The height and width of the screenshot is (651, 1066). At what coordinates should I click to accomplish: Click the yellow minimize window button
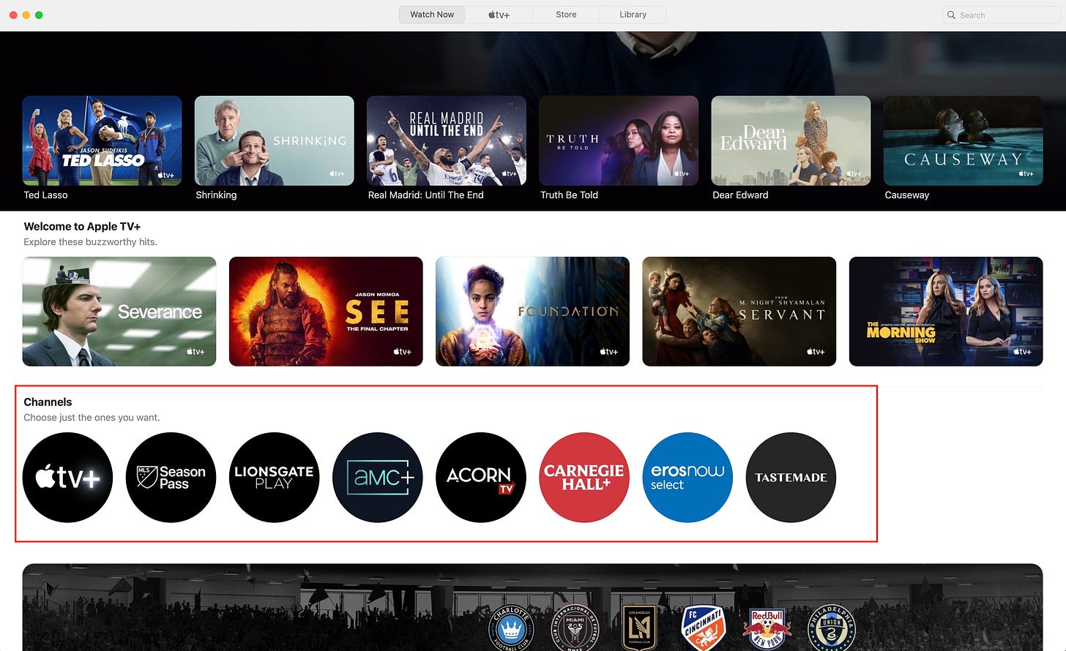(26, 15)
